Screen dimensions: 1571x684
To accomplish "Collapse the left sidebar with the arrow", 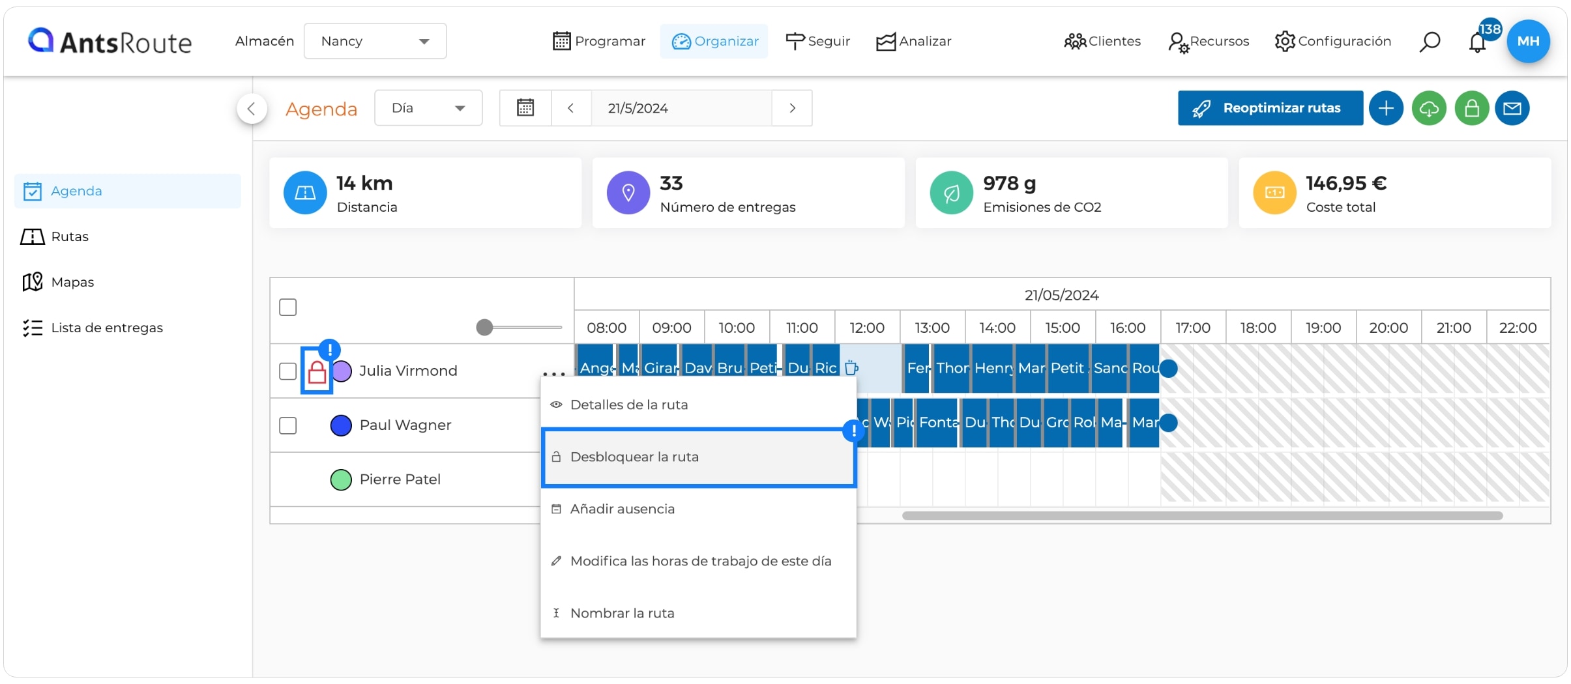I will point(252,108).
